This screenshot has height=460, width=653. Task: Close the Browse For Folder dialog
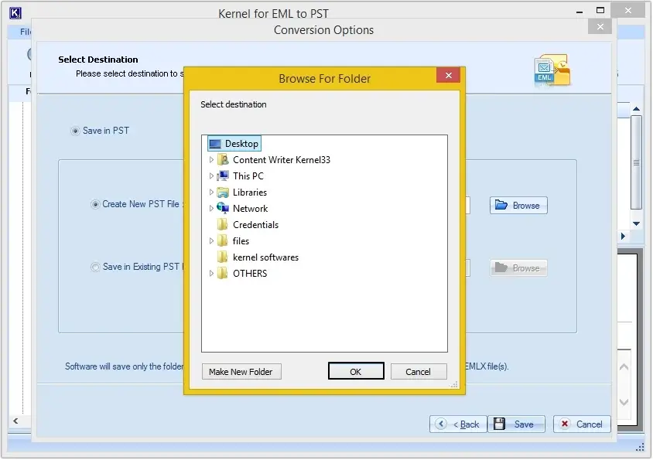coord(449,75)
